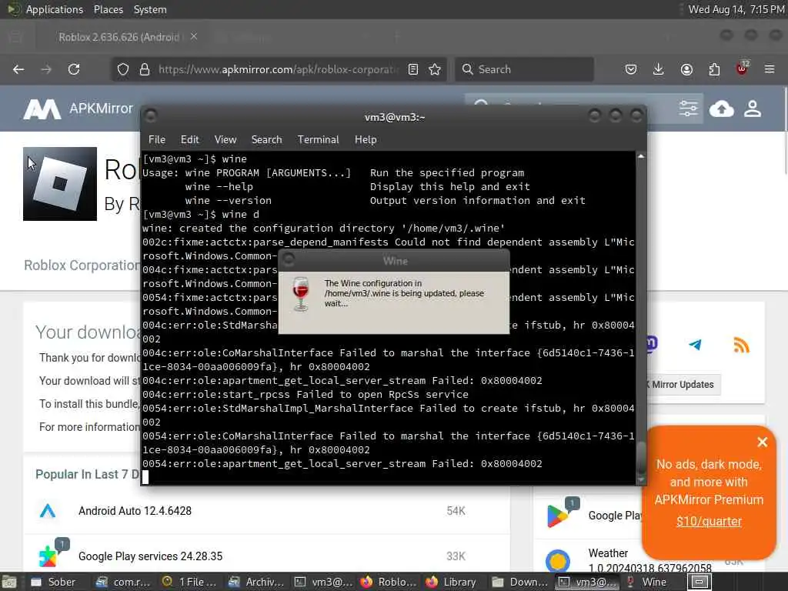
Task: Open terminal Search menu
Action: (266, 140)
